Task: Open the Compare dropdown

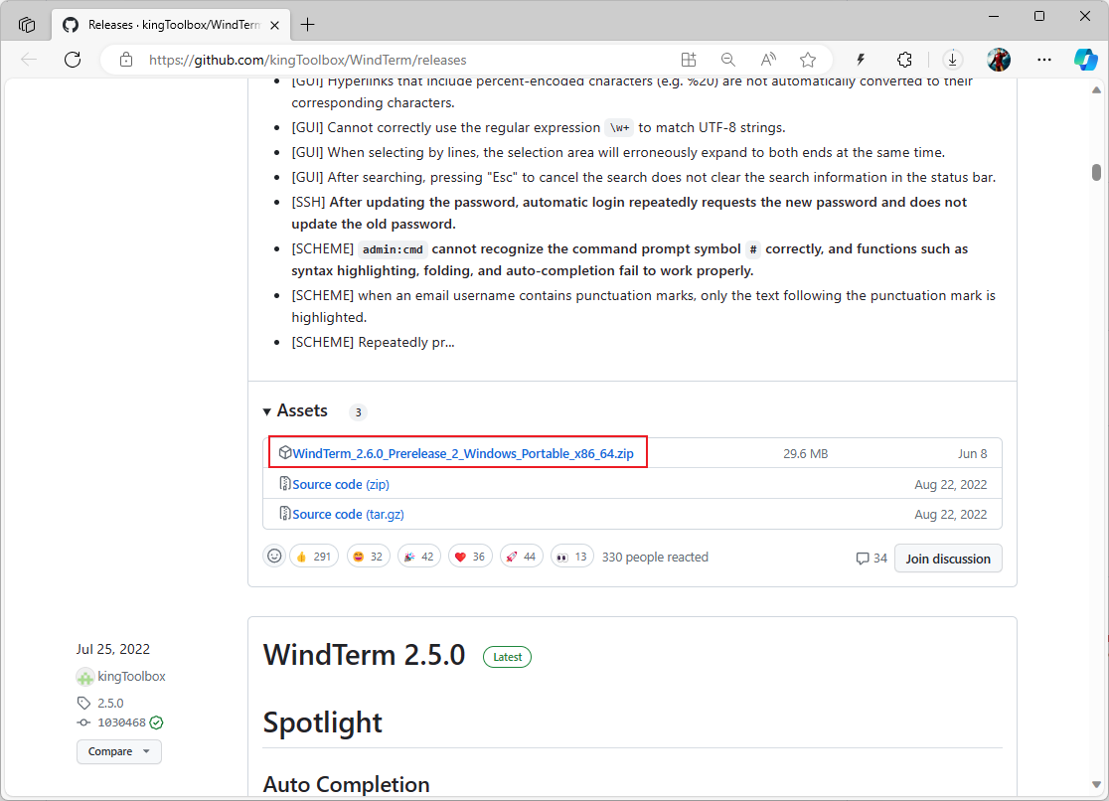Action: tap(118, 751)
